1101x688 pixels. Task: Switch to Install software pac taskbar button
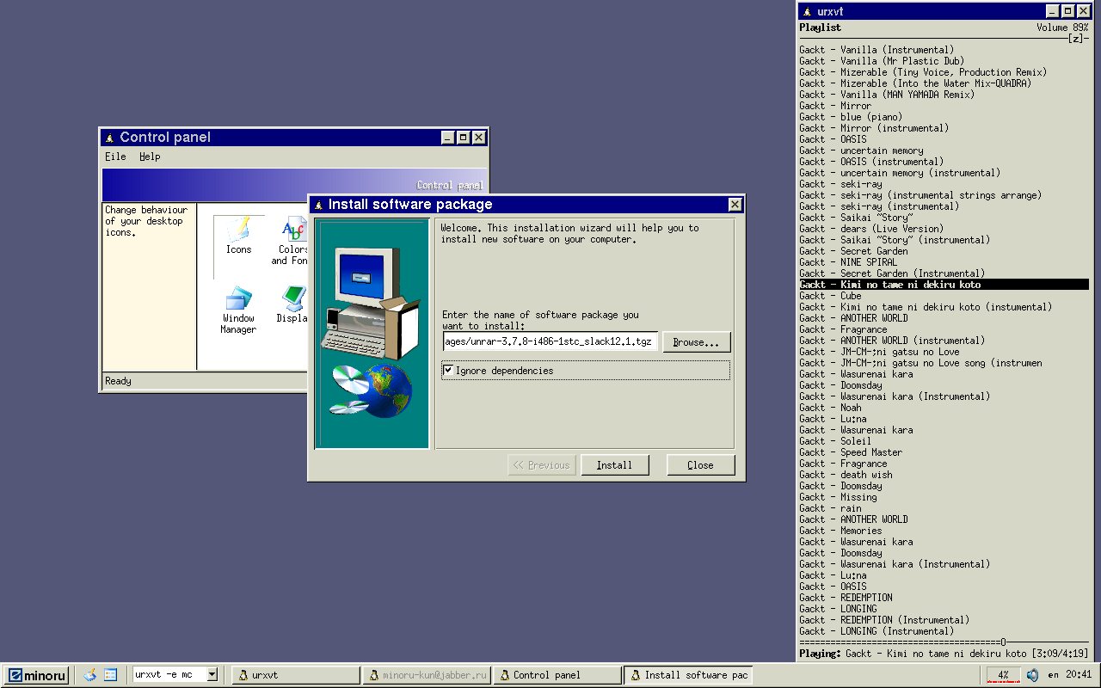[x=688, y=675]
